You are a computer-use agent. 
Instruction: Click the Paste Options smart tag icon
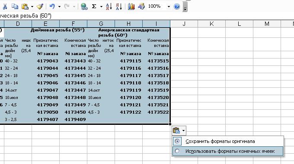click(176, 130)
